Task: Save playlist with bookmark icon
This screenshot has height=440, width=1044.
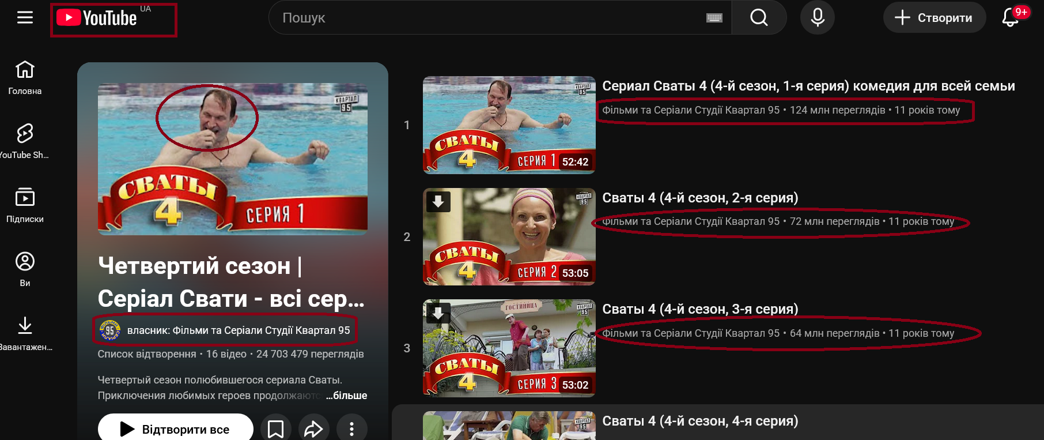Action: point(276,429)
